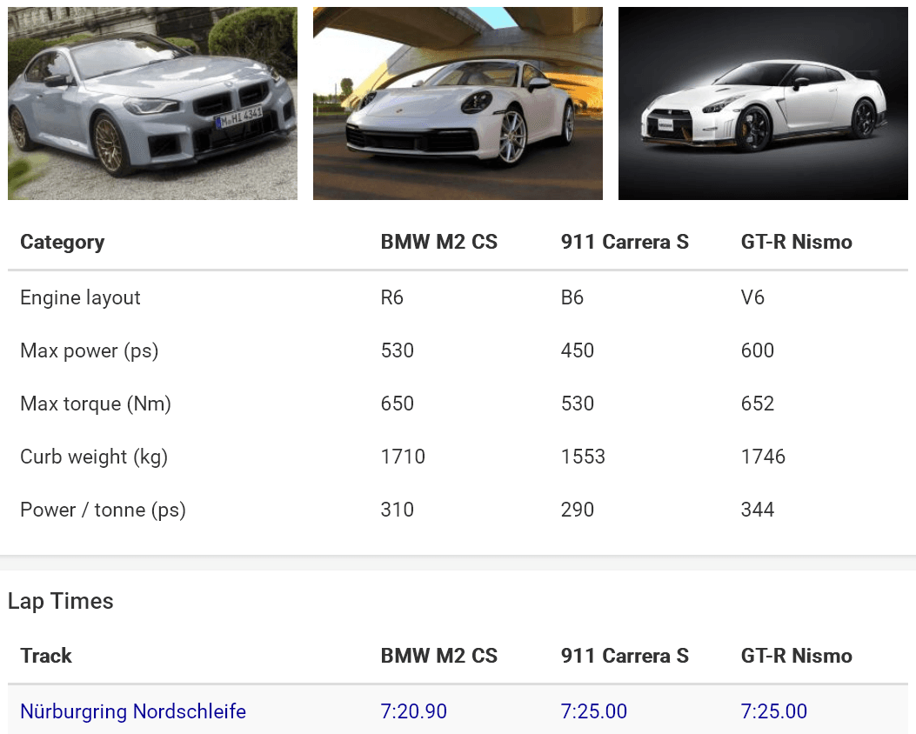Click BMW M2 CS header in specs table
The image size is (916, 734).
click(x=439, y=242)
